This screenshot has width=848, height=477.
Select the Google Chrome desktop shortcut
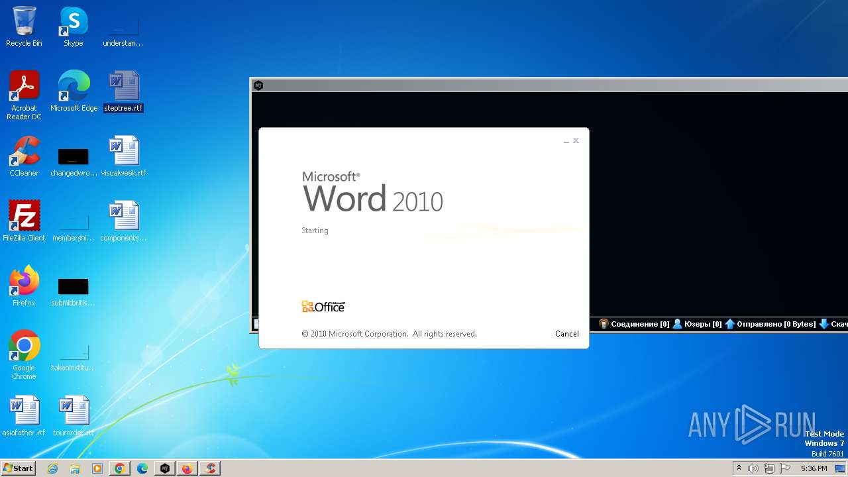point(24,355)
